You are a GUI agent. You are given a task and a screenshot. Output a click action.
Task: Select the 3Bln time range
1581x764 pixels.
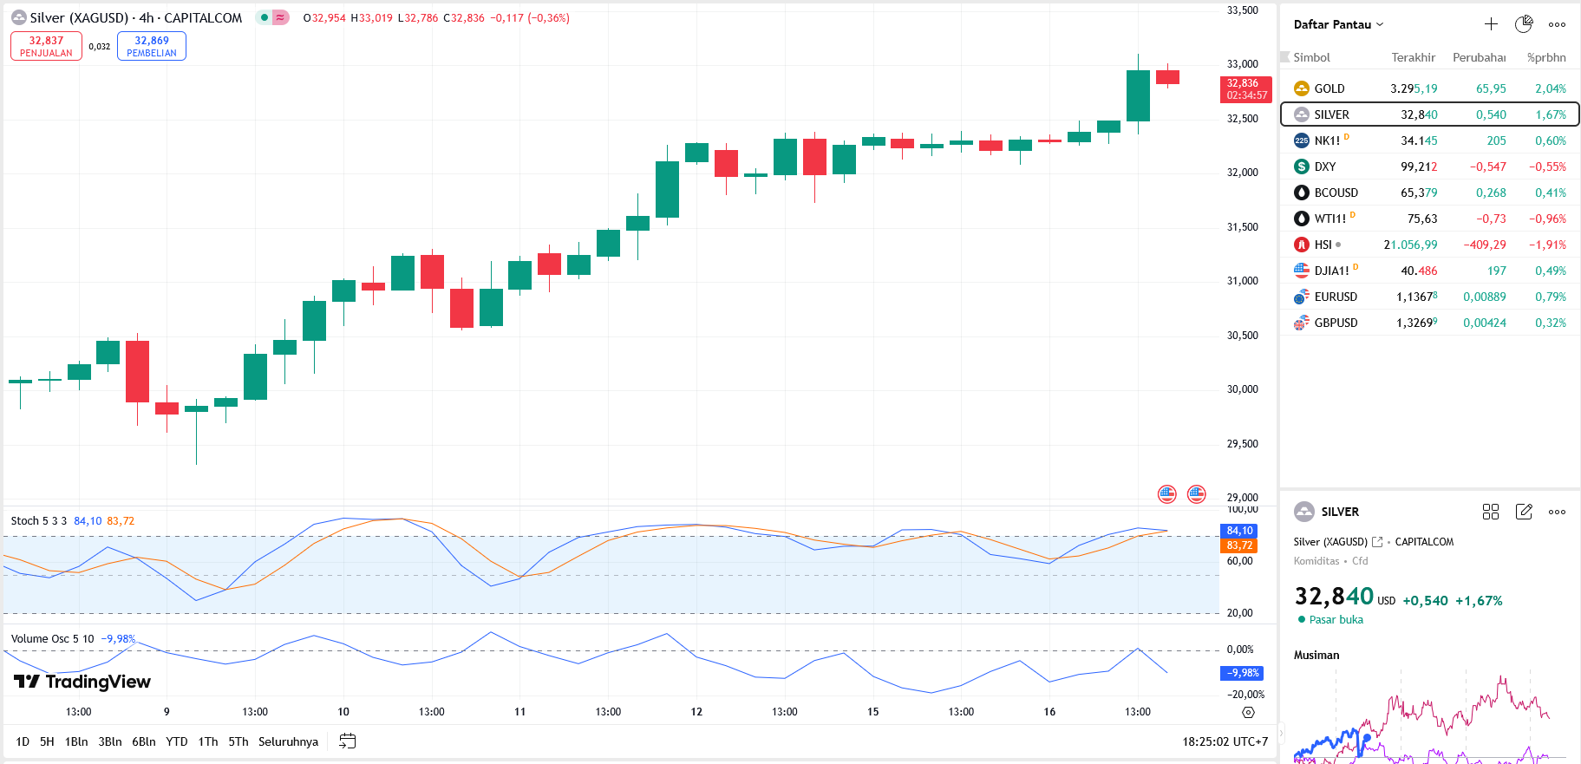(x=110, y=741)
